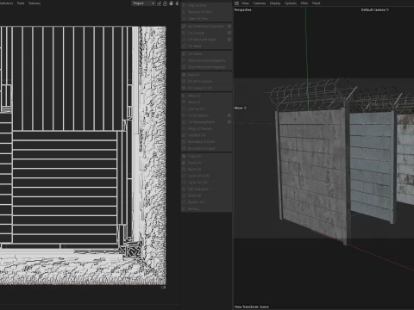Click the Boundary to Quad icon
Screen dimensions: 414x310
[184, 148]
